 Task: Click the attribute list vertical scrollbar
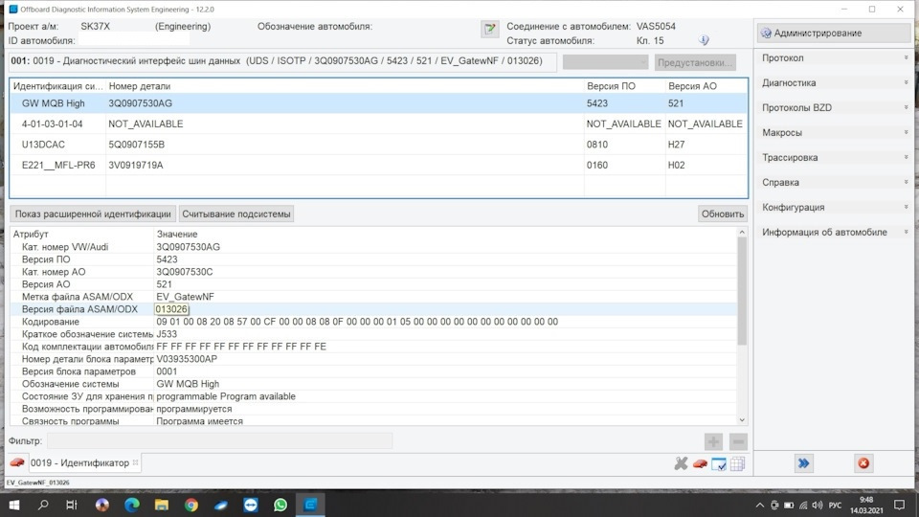point(742,291)
